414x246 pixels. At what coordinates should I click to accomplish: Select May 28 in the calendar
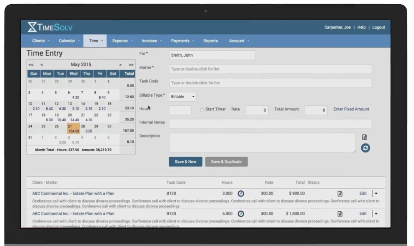pyautogui.click(x=87, y=129)
